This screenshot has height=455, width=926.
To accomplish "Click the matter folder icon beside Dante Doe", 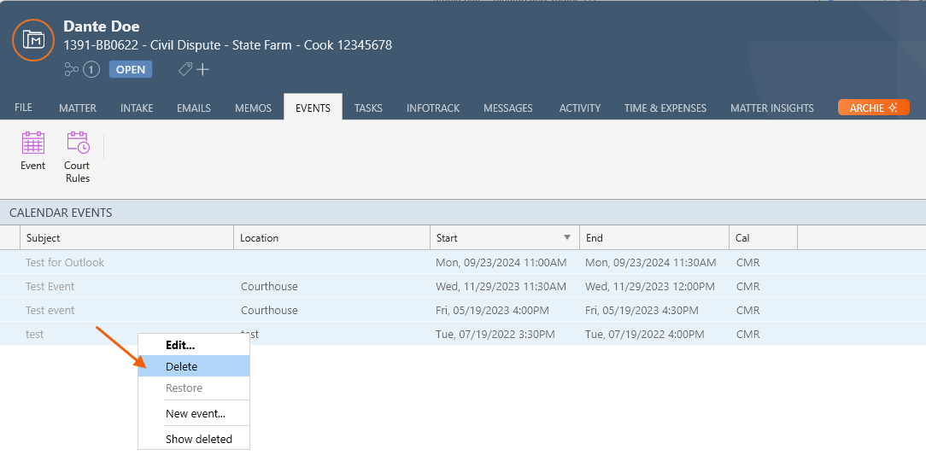I will (34, 39).
